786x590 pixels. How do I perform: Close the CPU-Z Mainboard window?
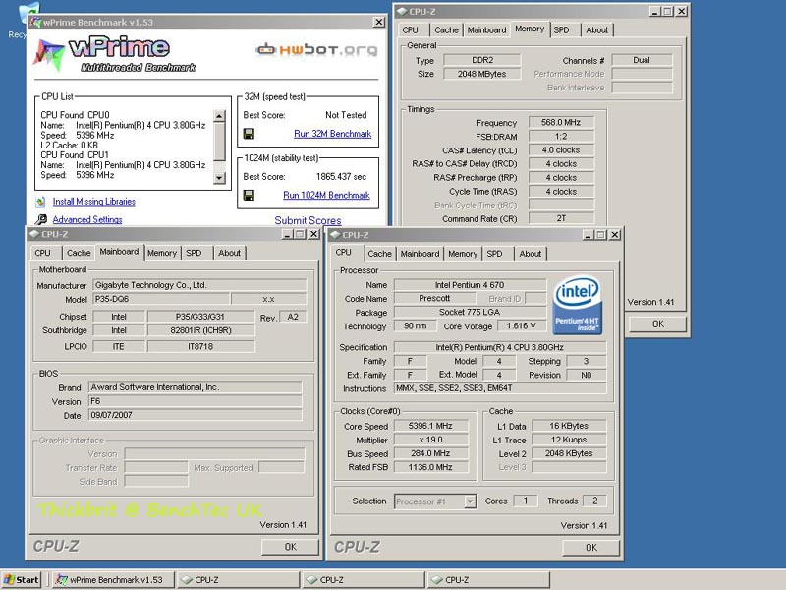click(313, 234)
